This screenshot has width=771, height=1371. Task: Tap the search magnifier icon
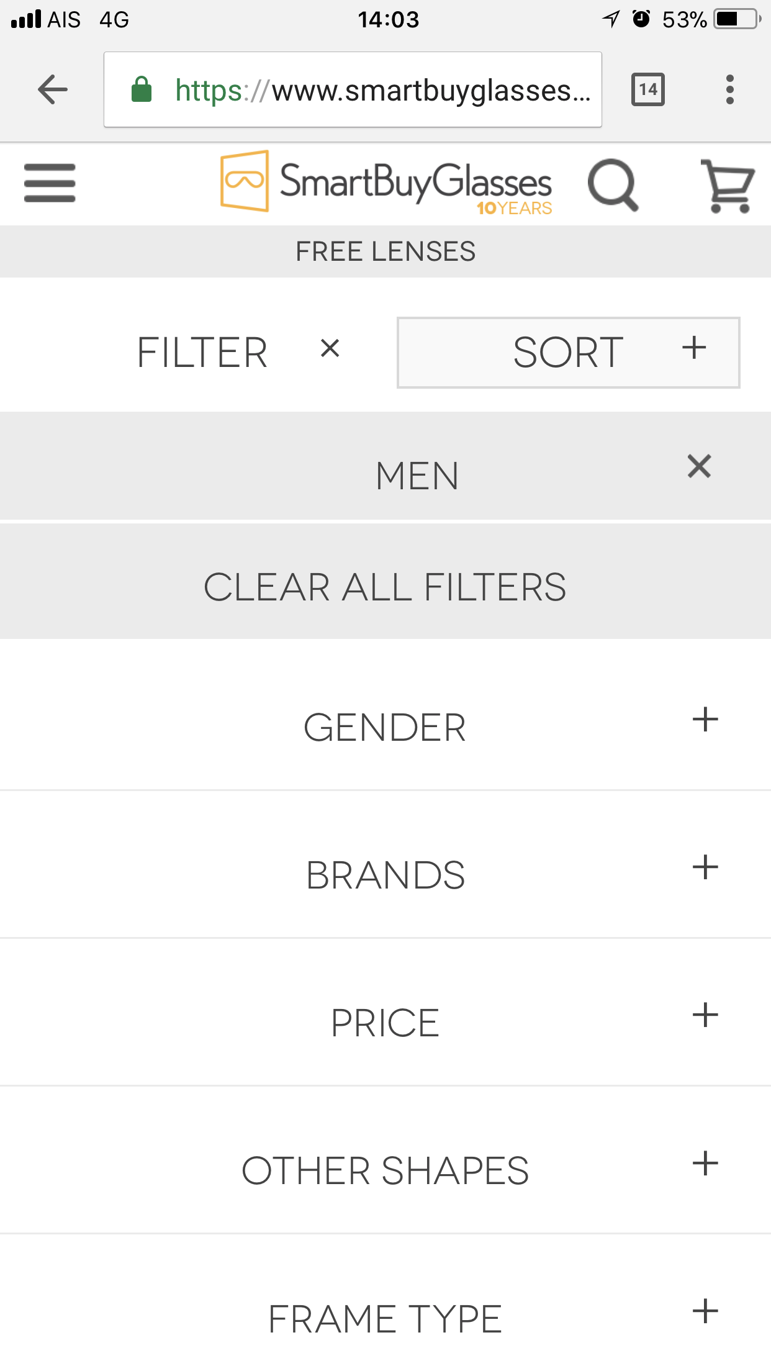coord(613,185)
